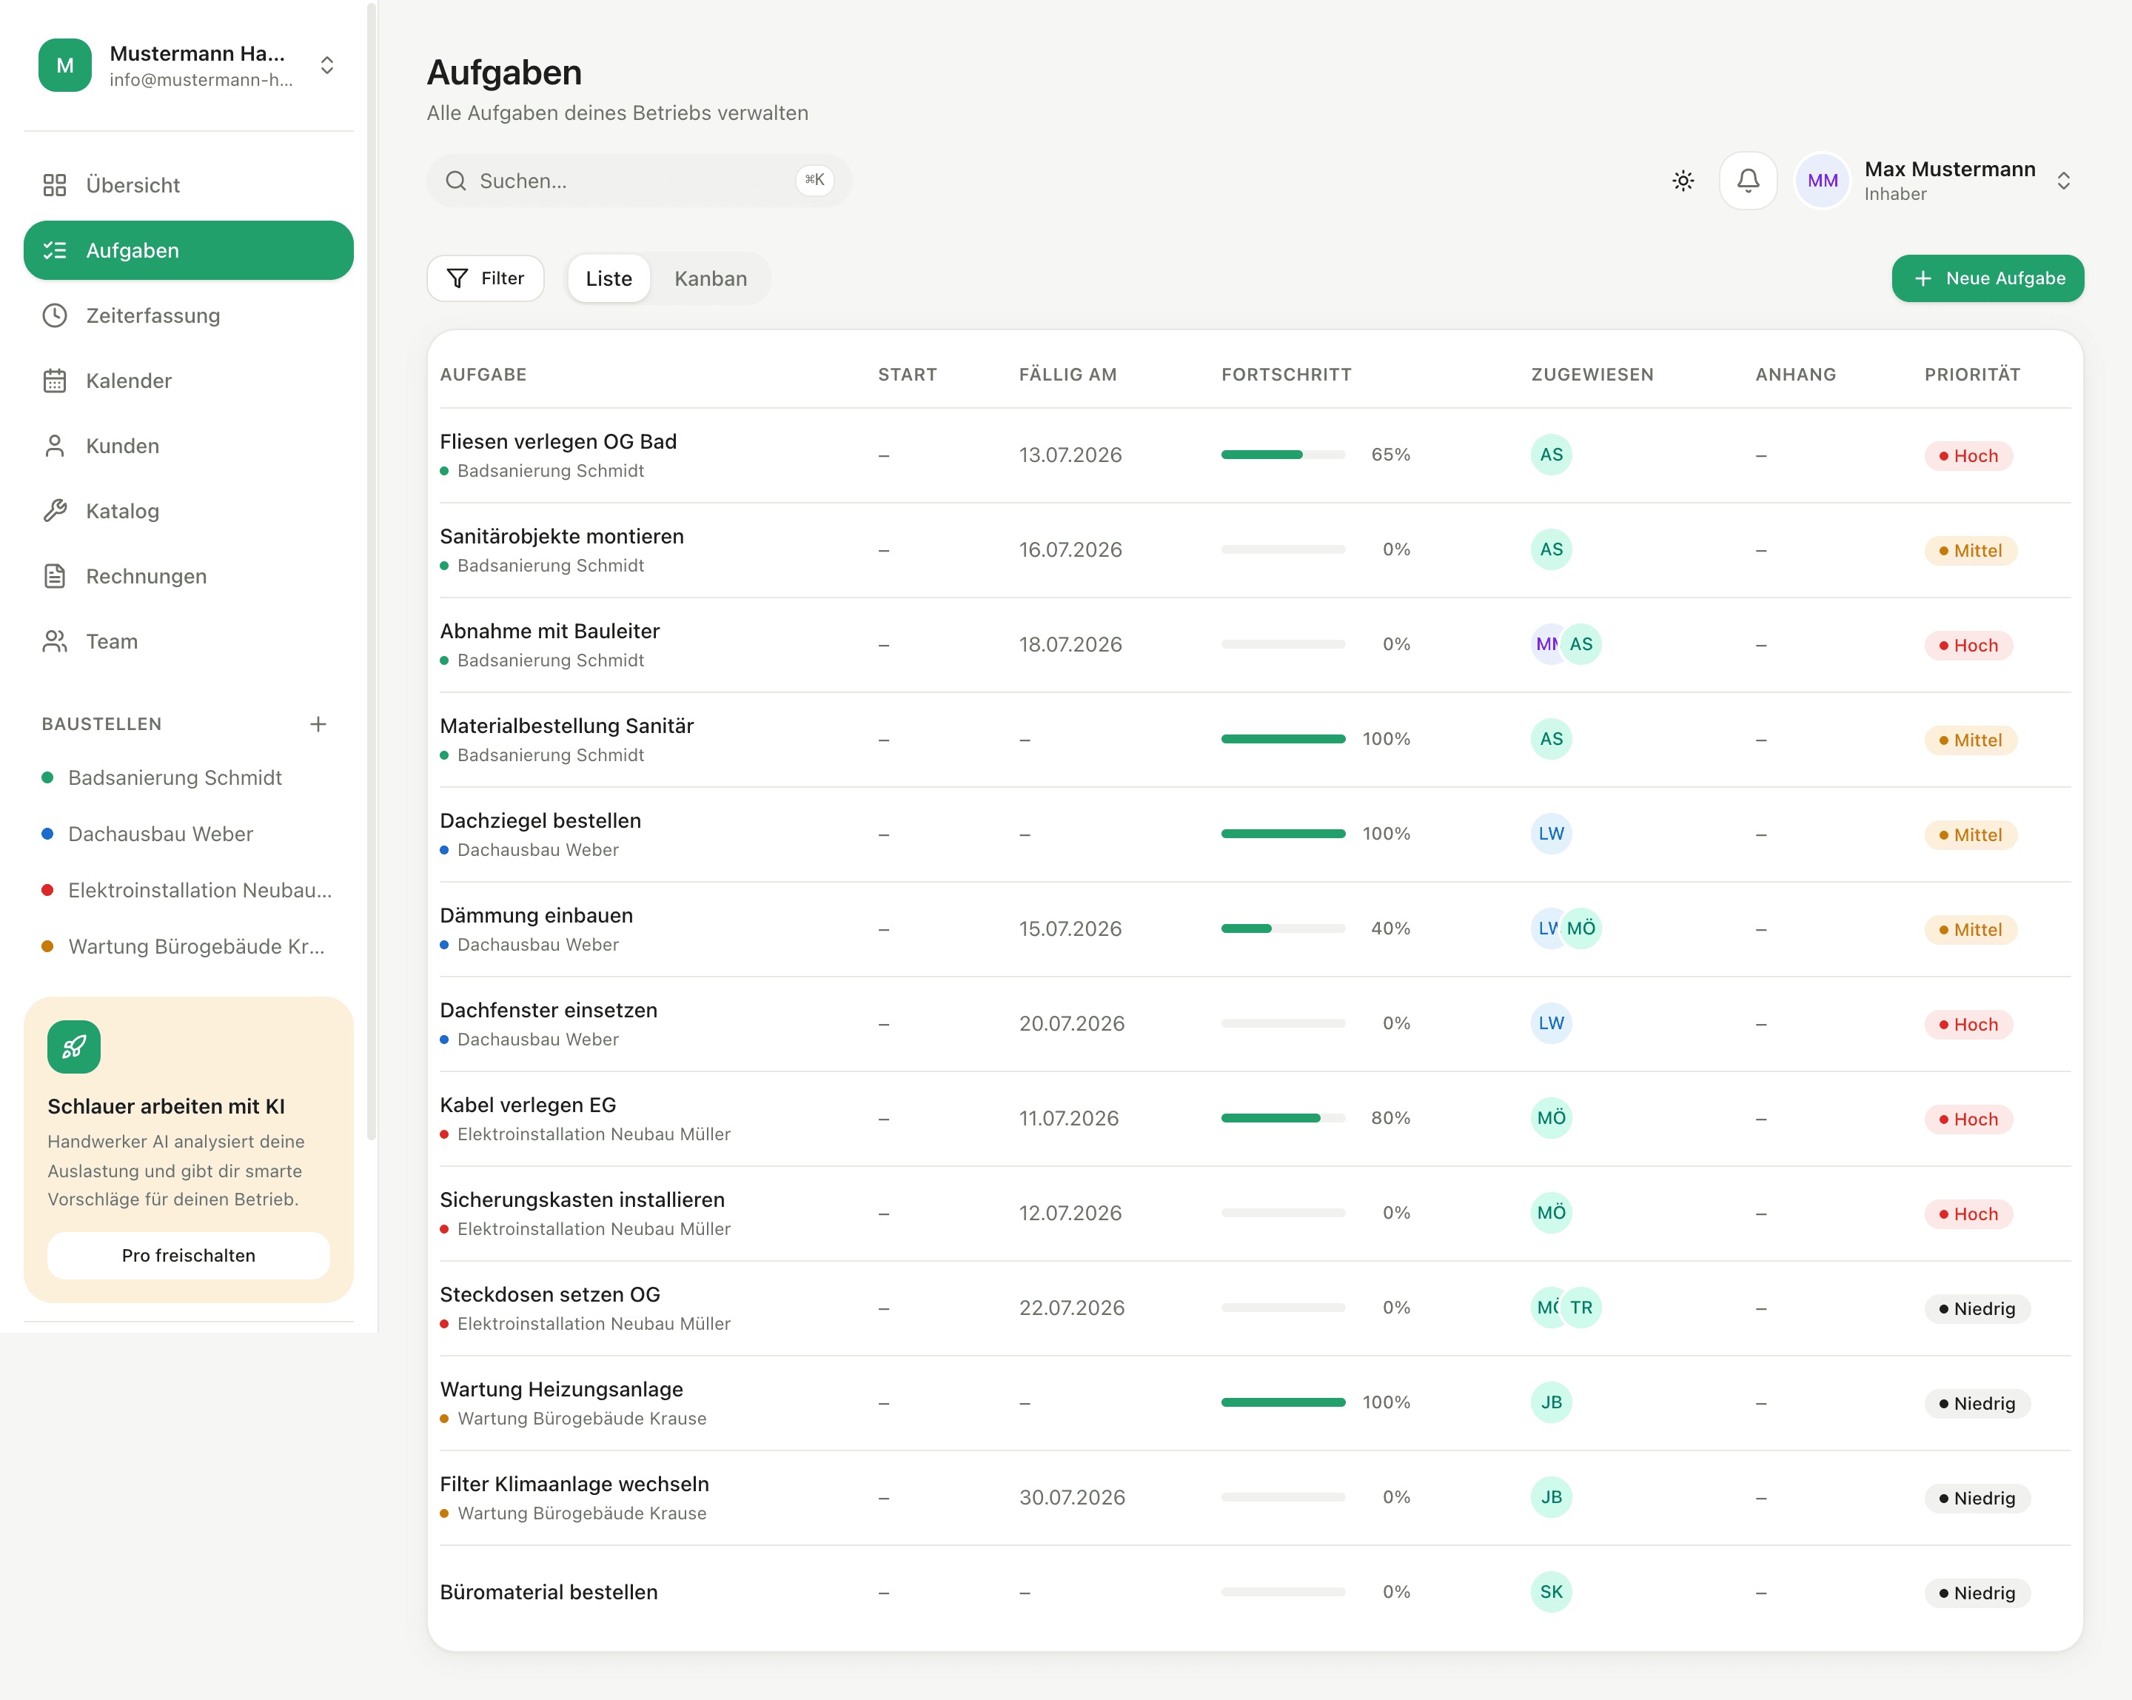Click the rocket icon in KI card
The height and width of the screenshot is (1700, 2132).
(74, 1047)
